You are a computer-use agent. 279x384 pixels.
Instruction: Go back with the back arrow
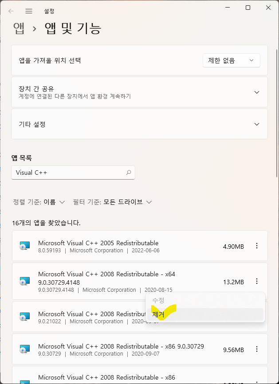pos(11,11)
